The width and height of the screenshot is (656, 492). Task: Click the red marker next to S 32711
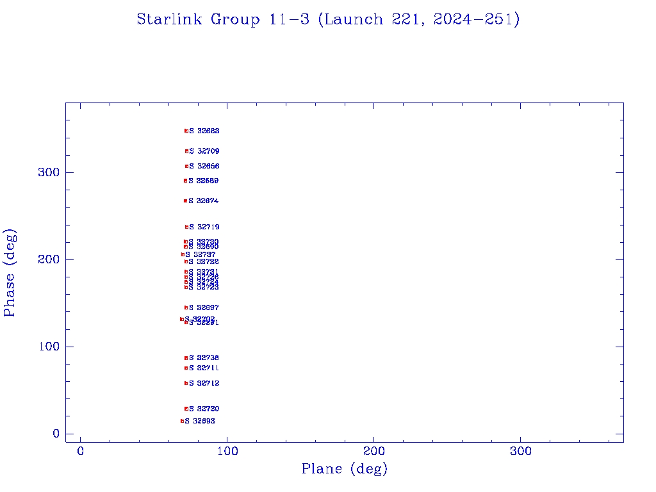186,368
